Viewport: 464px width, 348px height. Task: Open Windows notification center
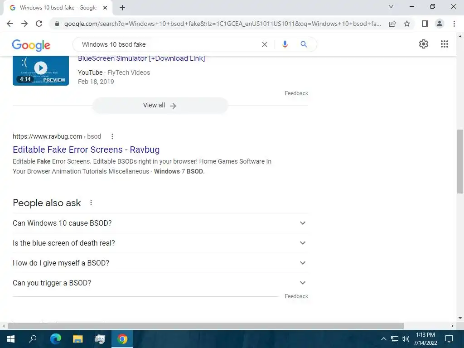tap(449, 339)
